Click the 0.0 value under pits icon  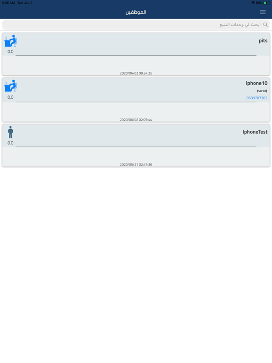[x=10, y=52]
